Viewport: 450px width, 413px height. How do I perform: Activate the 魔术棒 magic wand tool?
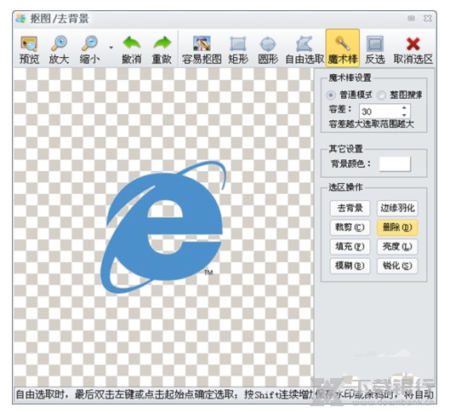click(343, 48)
